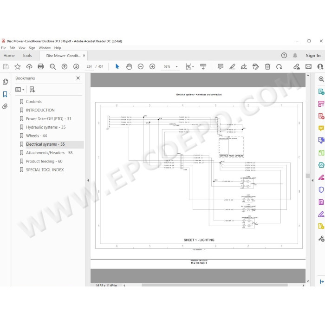This screenshot has width=325, height=325.
Task: Rotate the view with rotate icon
Action: pyautogui.click(x=279, y=66)
